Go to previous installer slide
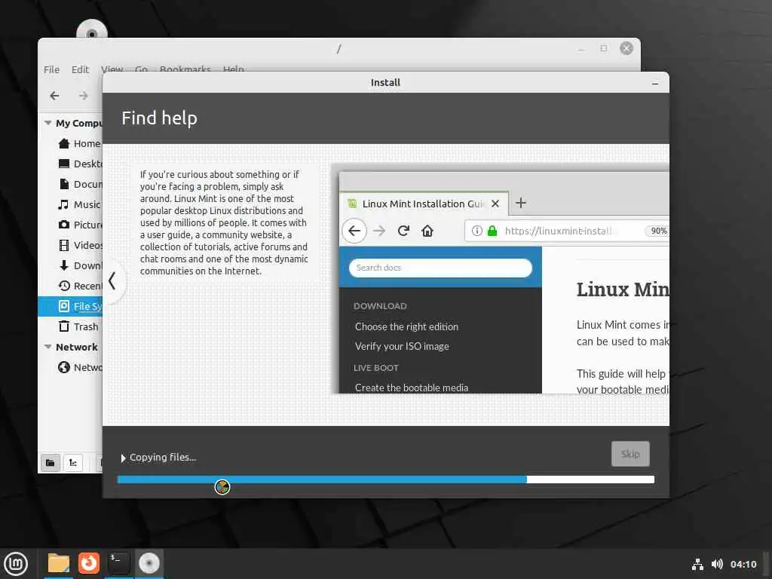Screen dimensions: 772x579 [x=112, y=281]
